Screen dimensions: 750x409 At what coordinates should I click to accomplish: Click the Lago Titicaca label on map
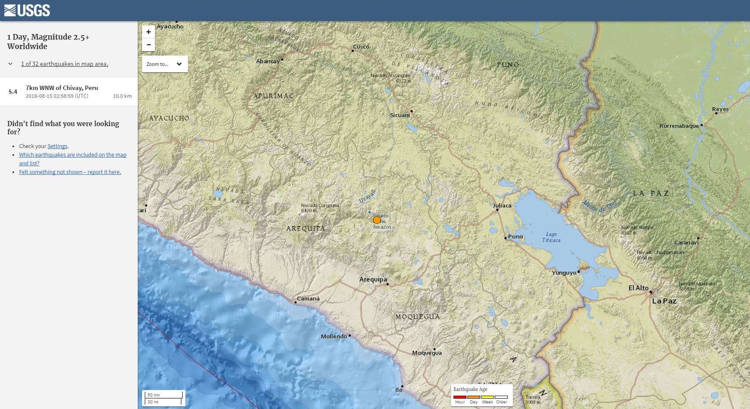click(551, 237)
